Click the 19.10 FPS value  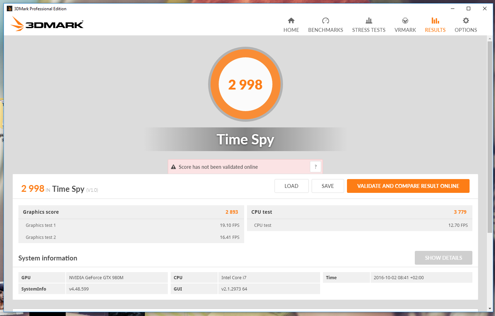click(230, 225)
